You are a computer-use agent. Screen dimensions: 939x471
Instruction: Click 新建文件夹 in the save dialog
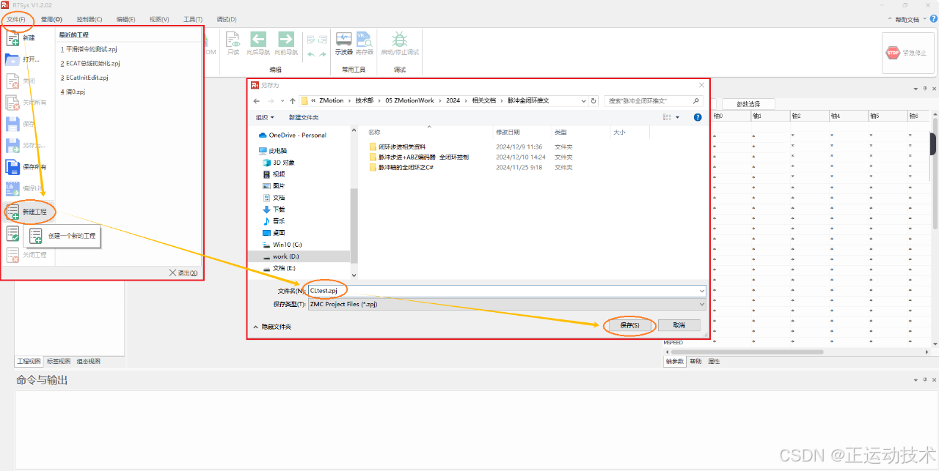coord(304,117)
